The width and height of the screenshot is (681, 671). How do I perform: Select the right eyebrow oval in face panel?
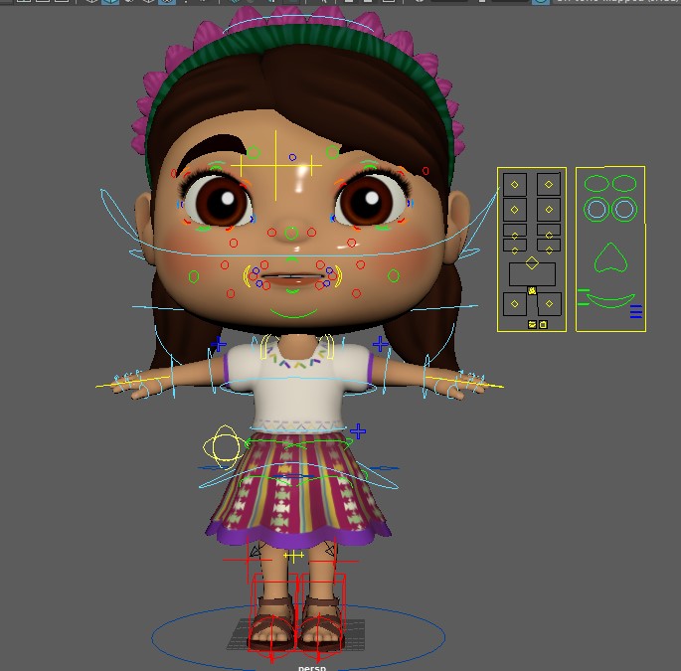pyautogui.click(x=624, y=183)
